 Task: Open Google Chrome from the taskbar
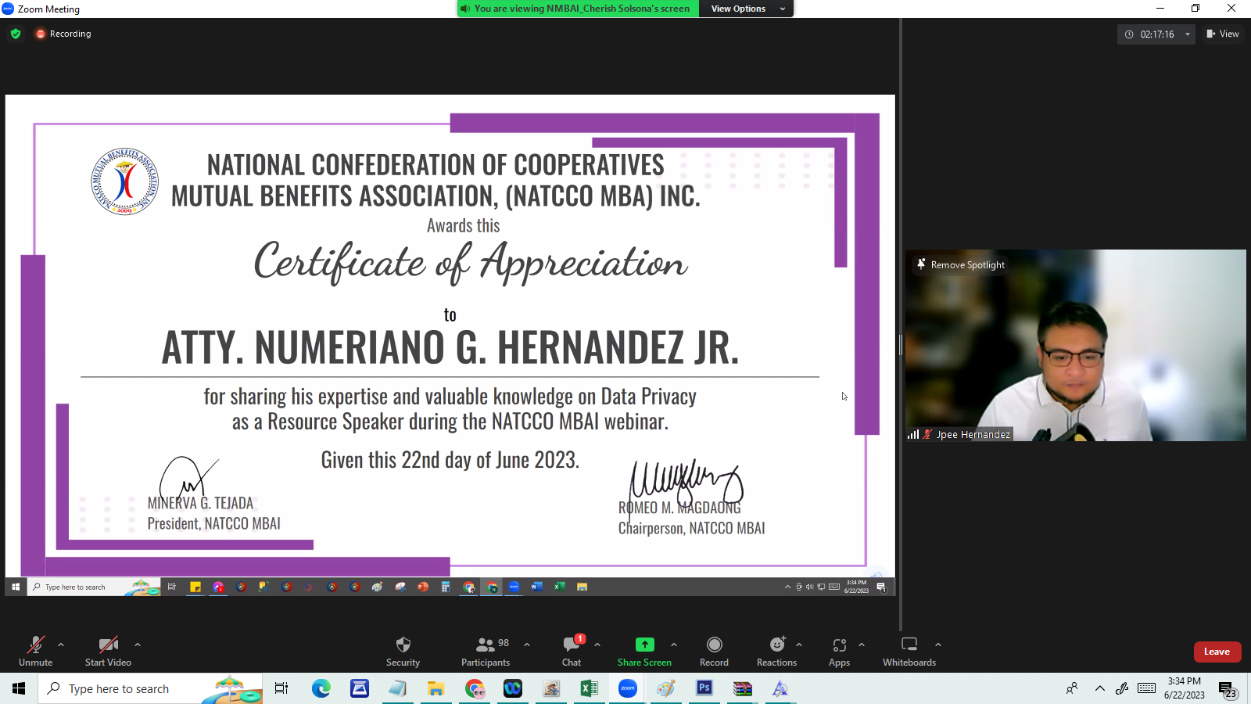click(475, 688)
